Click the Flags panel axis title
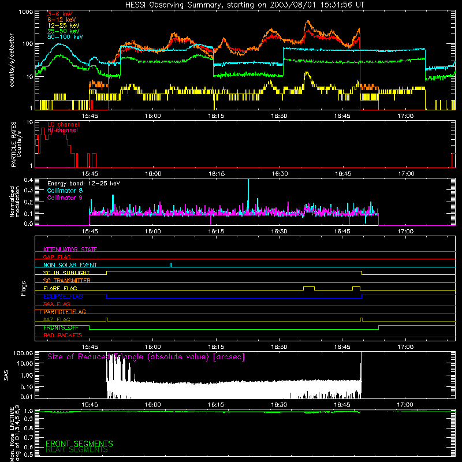The image size is (462, 462). (x=24, y=288)
